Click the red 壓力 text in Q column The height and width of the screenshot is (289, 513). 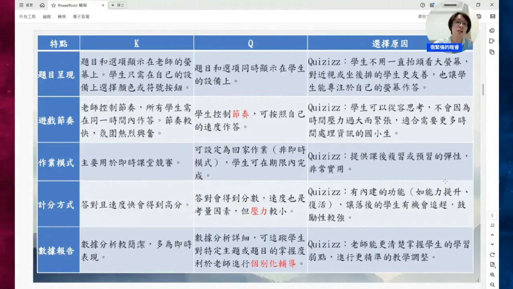pyautogui.click(x=259, y=211)
